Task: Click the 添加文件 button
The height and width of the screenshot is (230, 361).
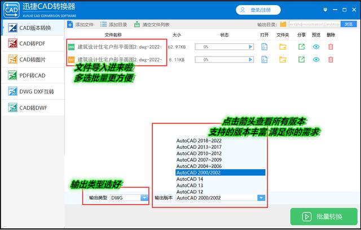Action: (x=80, y=24)
